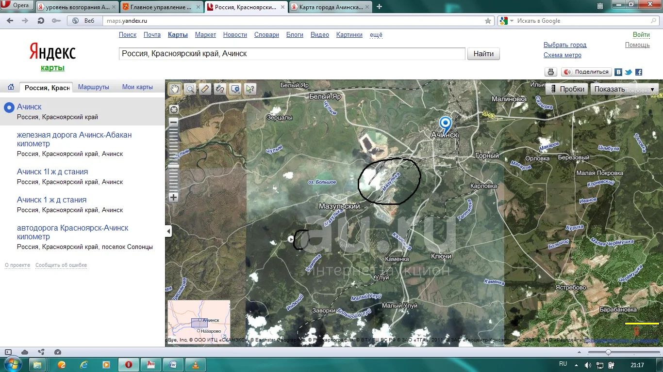The width and height of the screenshot is (663, 372).
Task: Open the Opera menu button
Action: pos(17,6)
